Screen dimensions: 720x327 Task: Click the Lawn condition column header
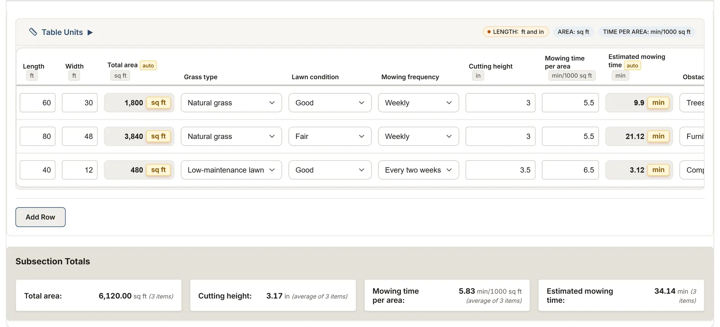tap(315, 77)
